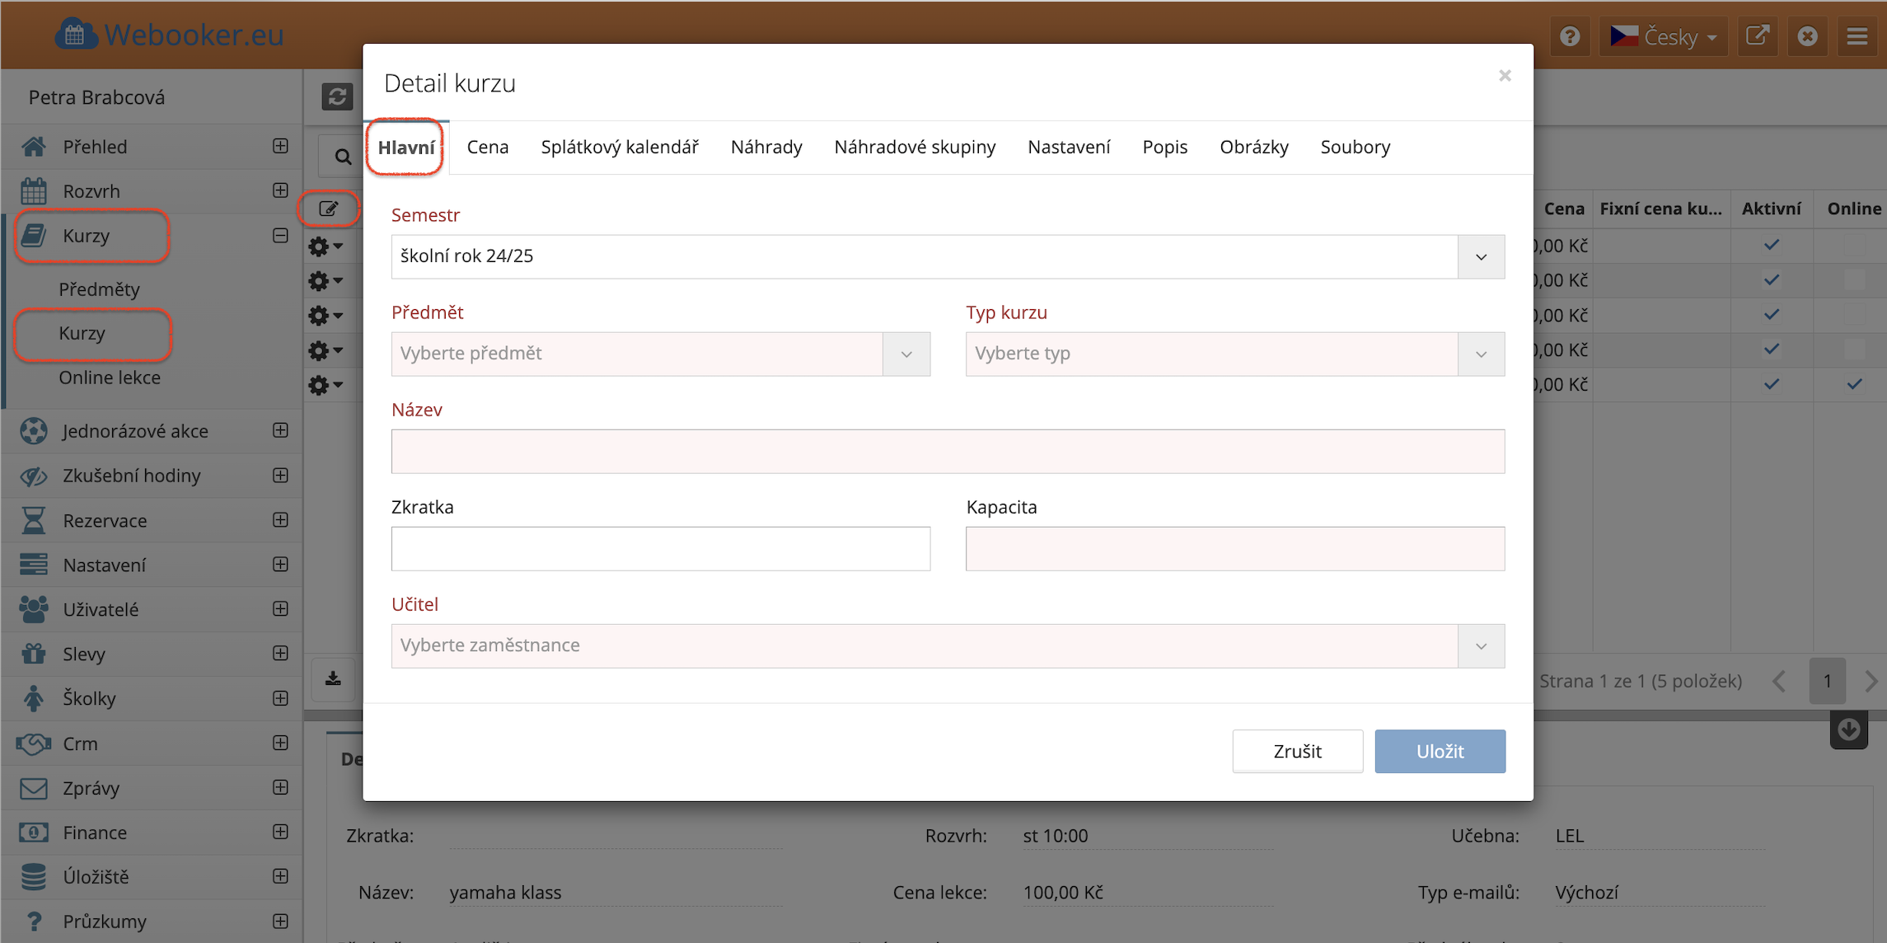Expand Finance in the sidebar
1887x943 pixels.
[280, 832]
